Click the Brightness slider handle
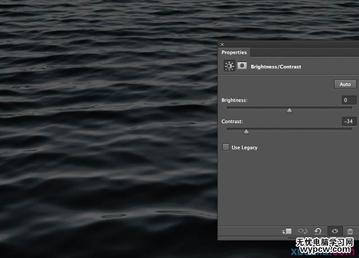Screen dimensions: 359x258 pyautogui.click(x=289, y=110)
